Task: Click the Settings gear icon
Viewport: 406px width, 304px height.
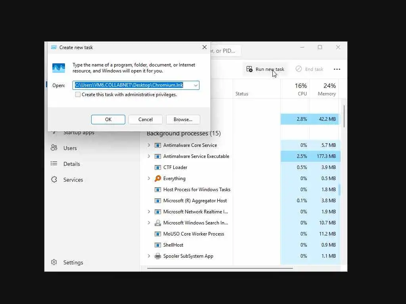Action: tap(54, 262)
